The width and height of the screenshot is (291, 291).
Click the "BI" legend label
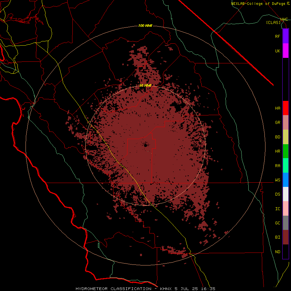pos(277,237)
